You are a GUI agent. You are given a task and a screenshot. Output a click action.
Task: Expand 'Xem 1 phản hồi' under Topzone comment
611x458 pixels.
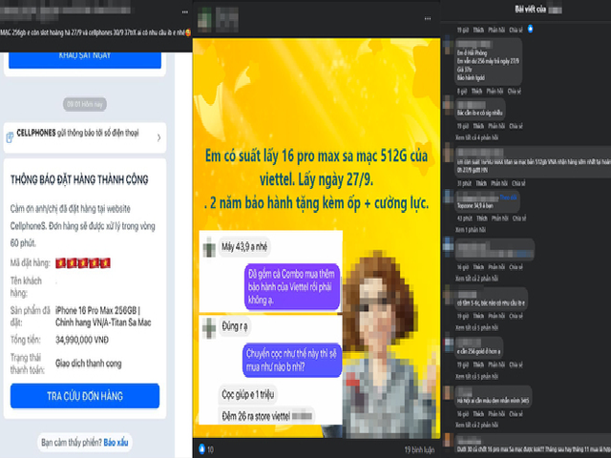click(x=469, y=231)
